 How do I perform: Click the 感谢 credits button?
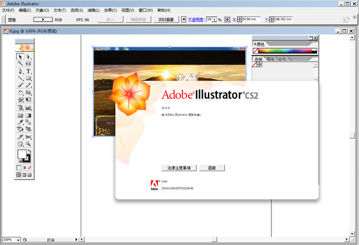(212, 168)
